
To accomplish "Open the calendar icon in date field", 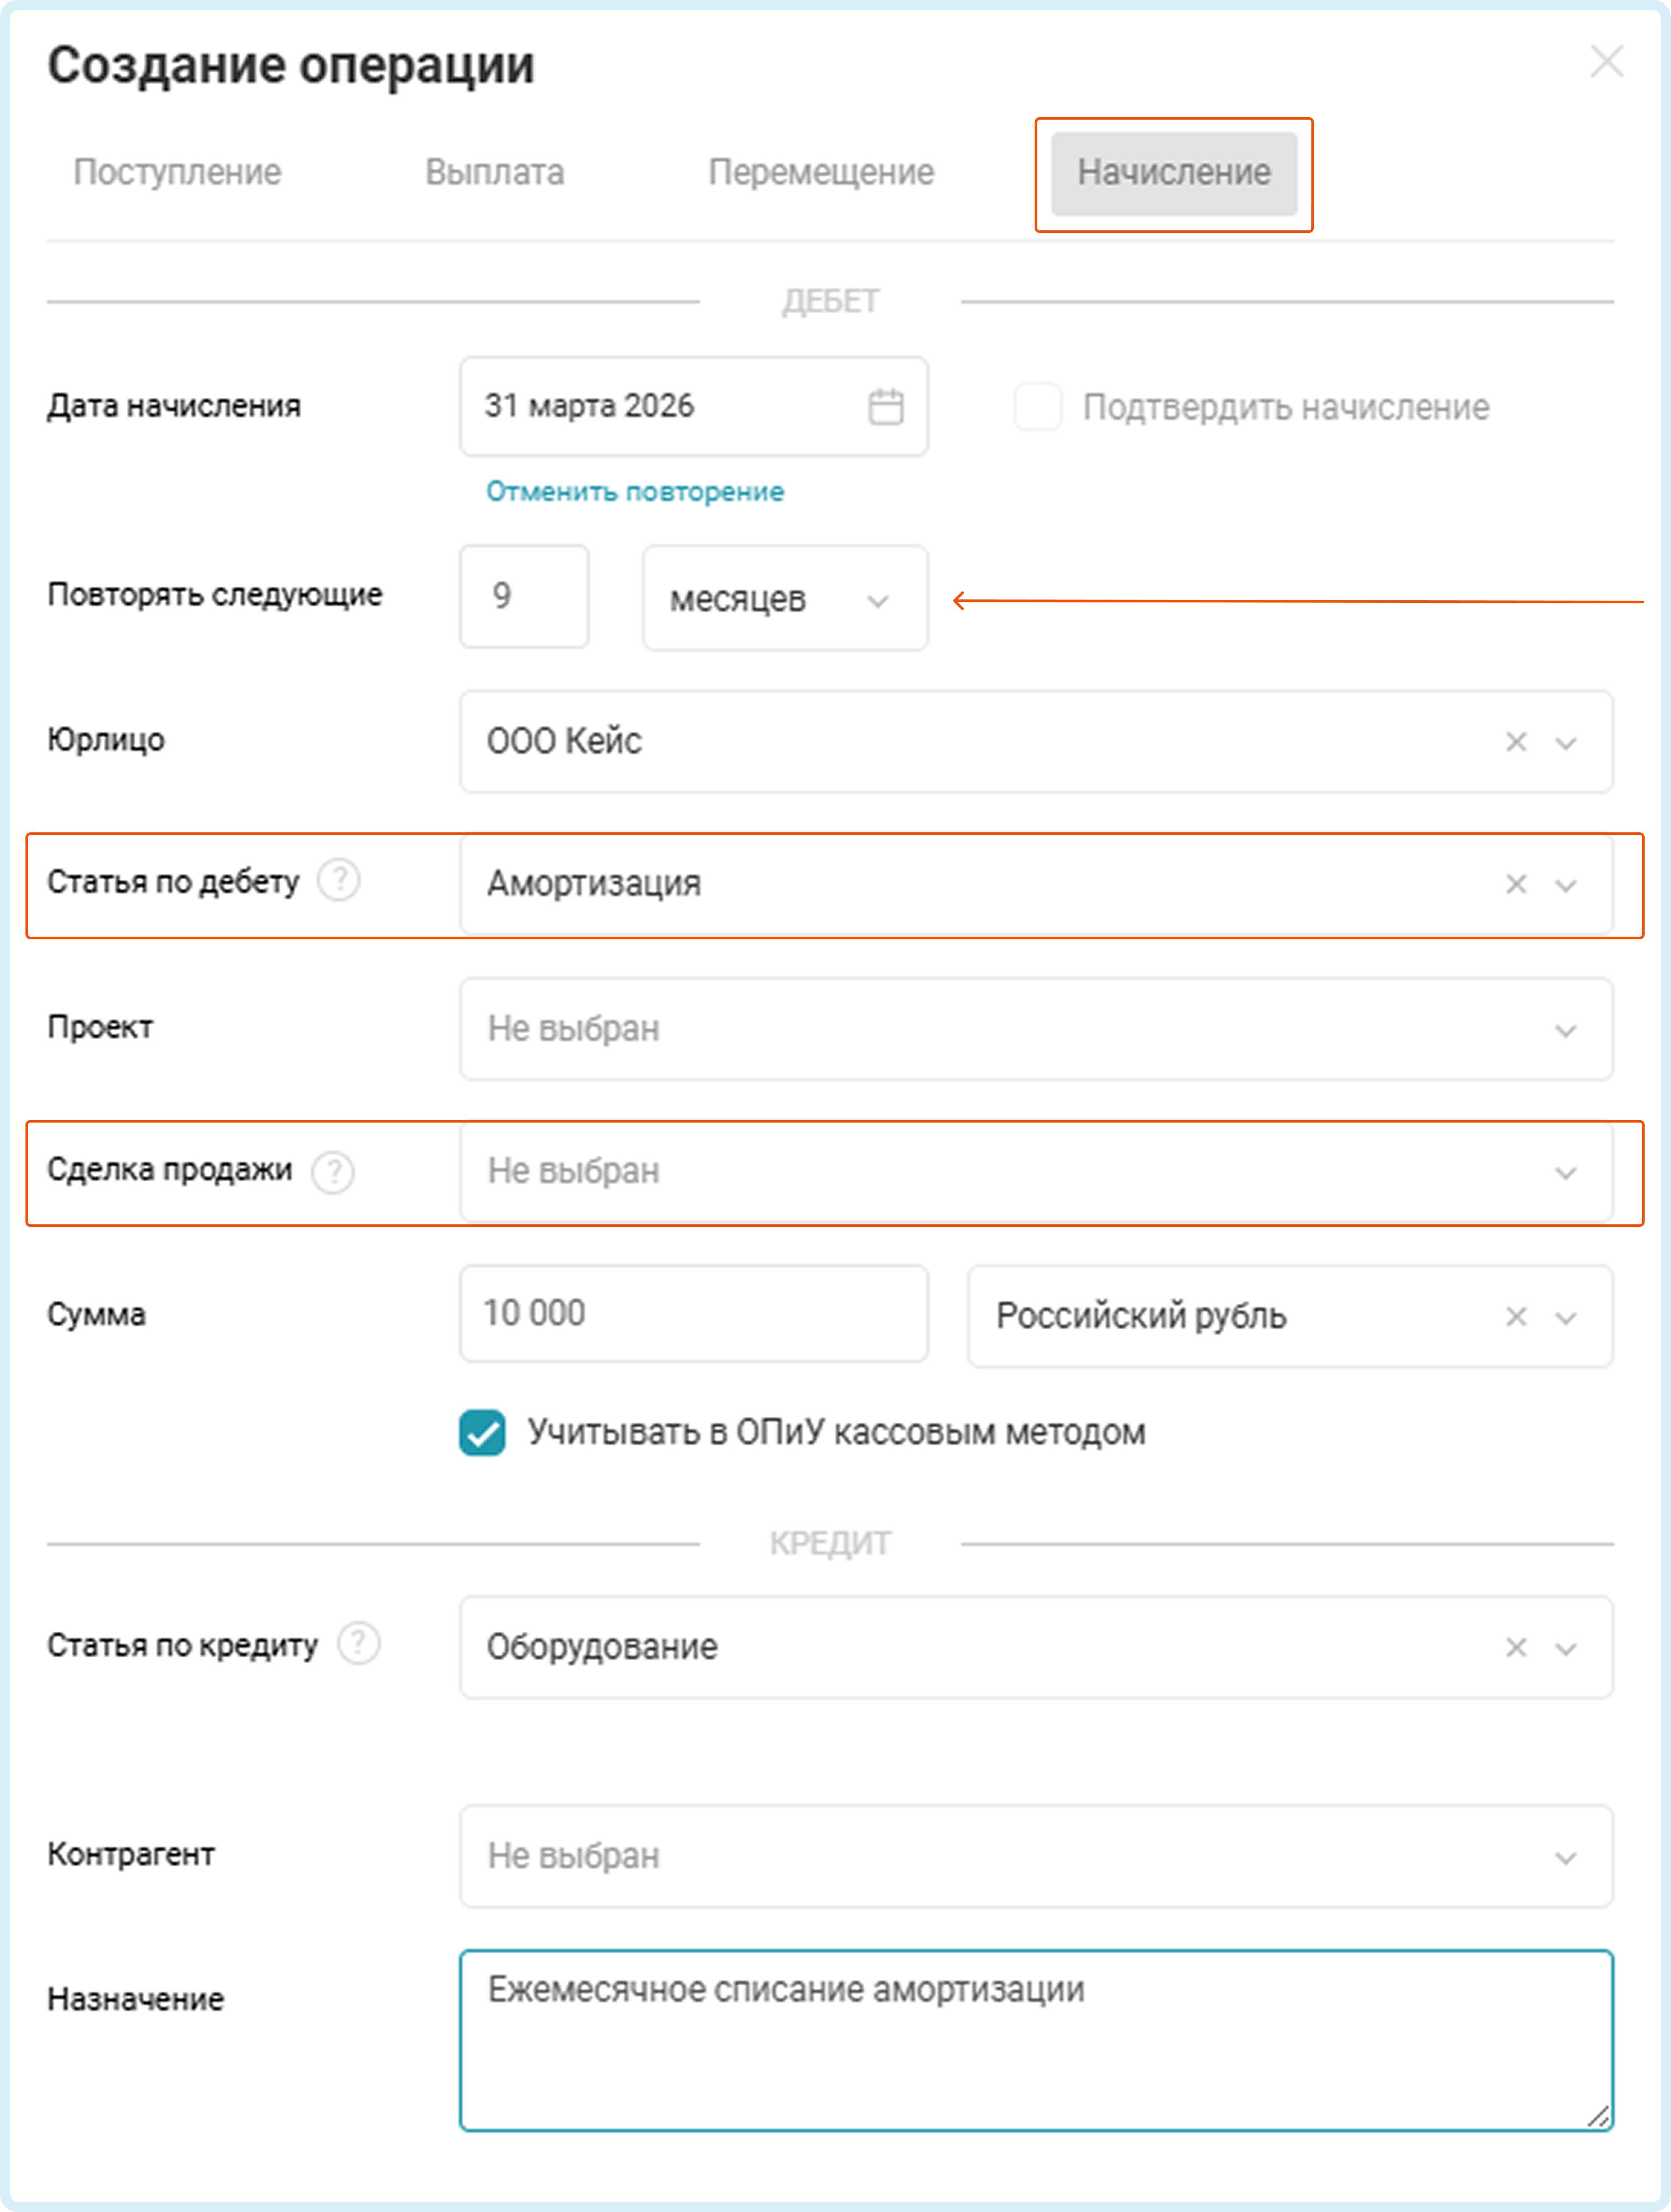I will (x=885, y=407).
